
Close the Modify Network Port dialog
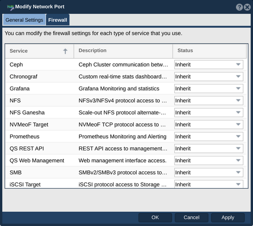point(247,7)
